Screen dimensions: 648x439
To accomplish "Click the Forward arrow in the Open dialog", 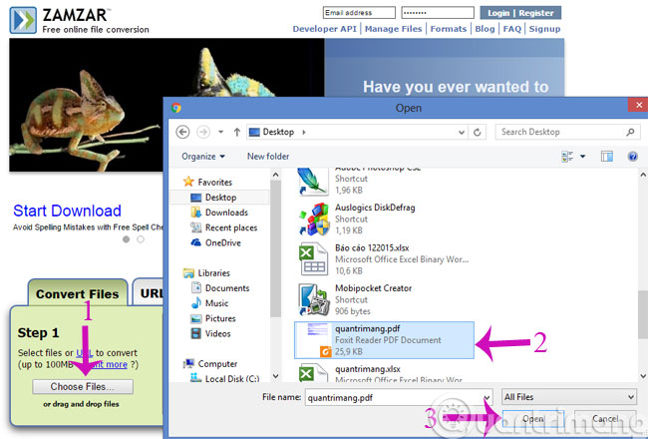I will pos(203,132).
